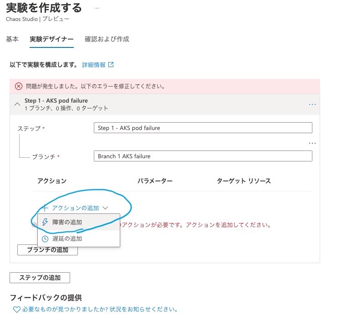Edit the ステップ name input field
Screen dimensions: 347x332
click(x=203, y=128)
